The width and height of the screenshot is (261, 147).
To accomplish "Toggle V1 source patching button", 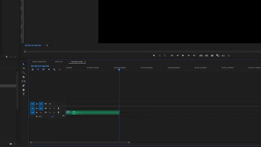I will [33, 104].
